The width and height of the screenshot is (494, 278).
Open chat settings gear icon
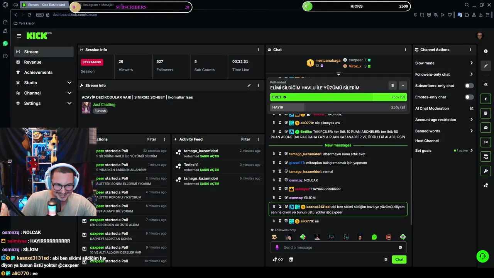pos(386,259)
